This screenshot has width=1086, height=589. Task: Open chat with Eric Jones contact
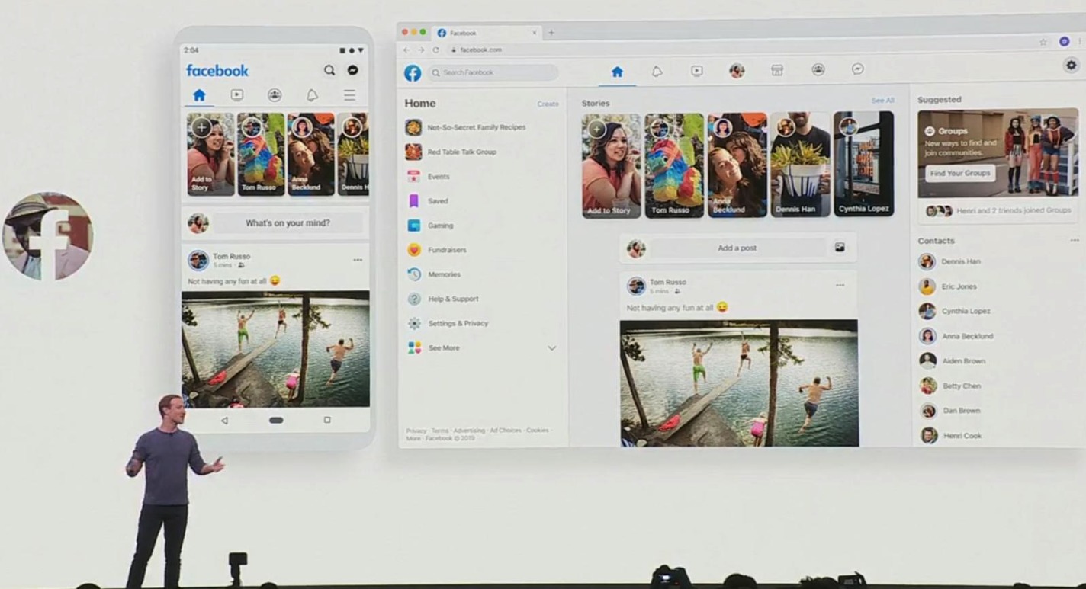coord(947,286)
